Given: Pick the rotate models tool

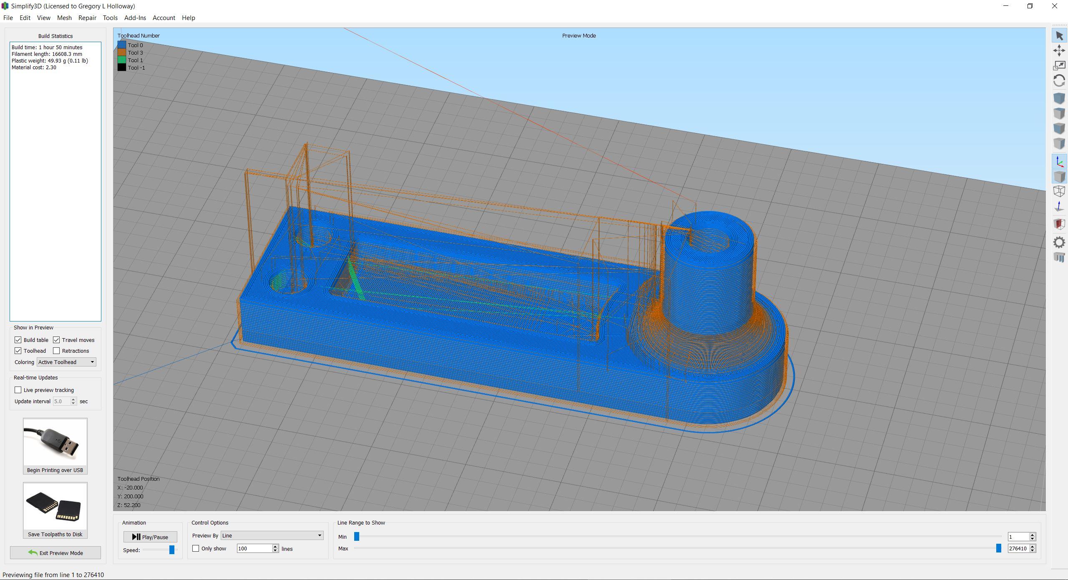Looking at the screenshot, I should 1059,80.
